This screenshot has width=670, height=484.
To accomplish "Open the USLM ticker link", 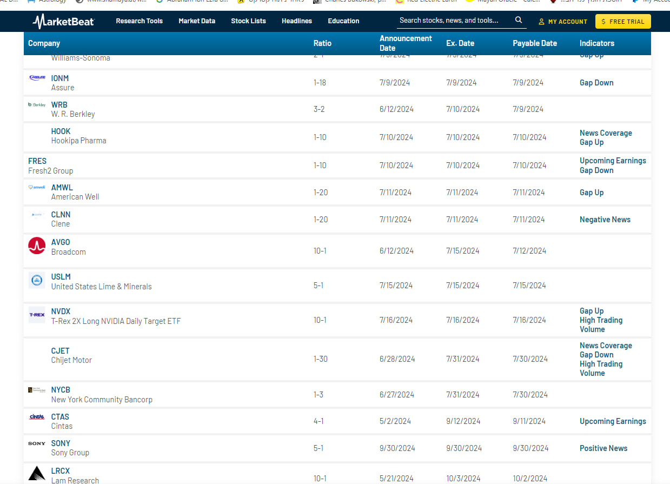I will point(61,277).
